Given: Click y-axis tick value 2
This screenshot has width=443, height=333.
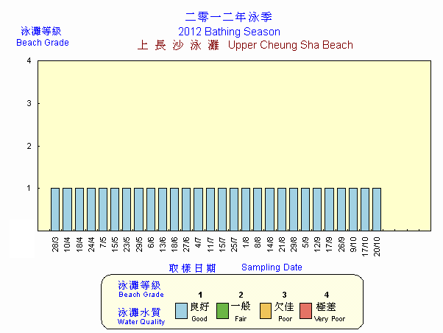Looking at the screenshot, I should pos(29,146).
